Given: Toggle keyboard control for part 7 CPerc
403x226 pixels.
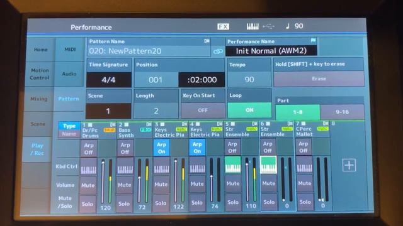Looking at the screenshot, I should click(x=304, y=164).
